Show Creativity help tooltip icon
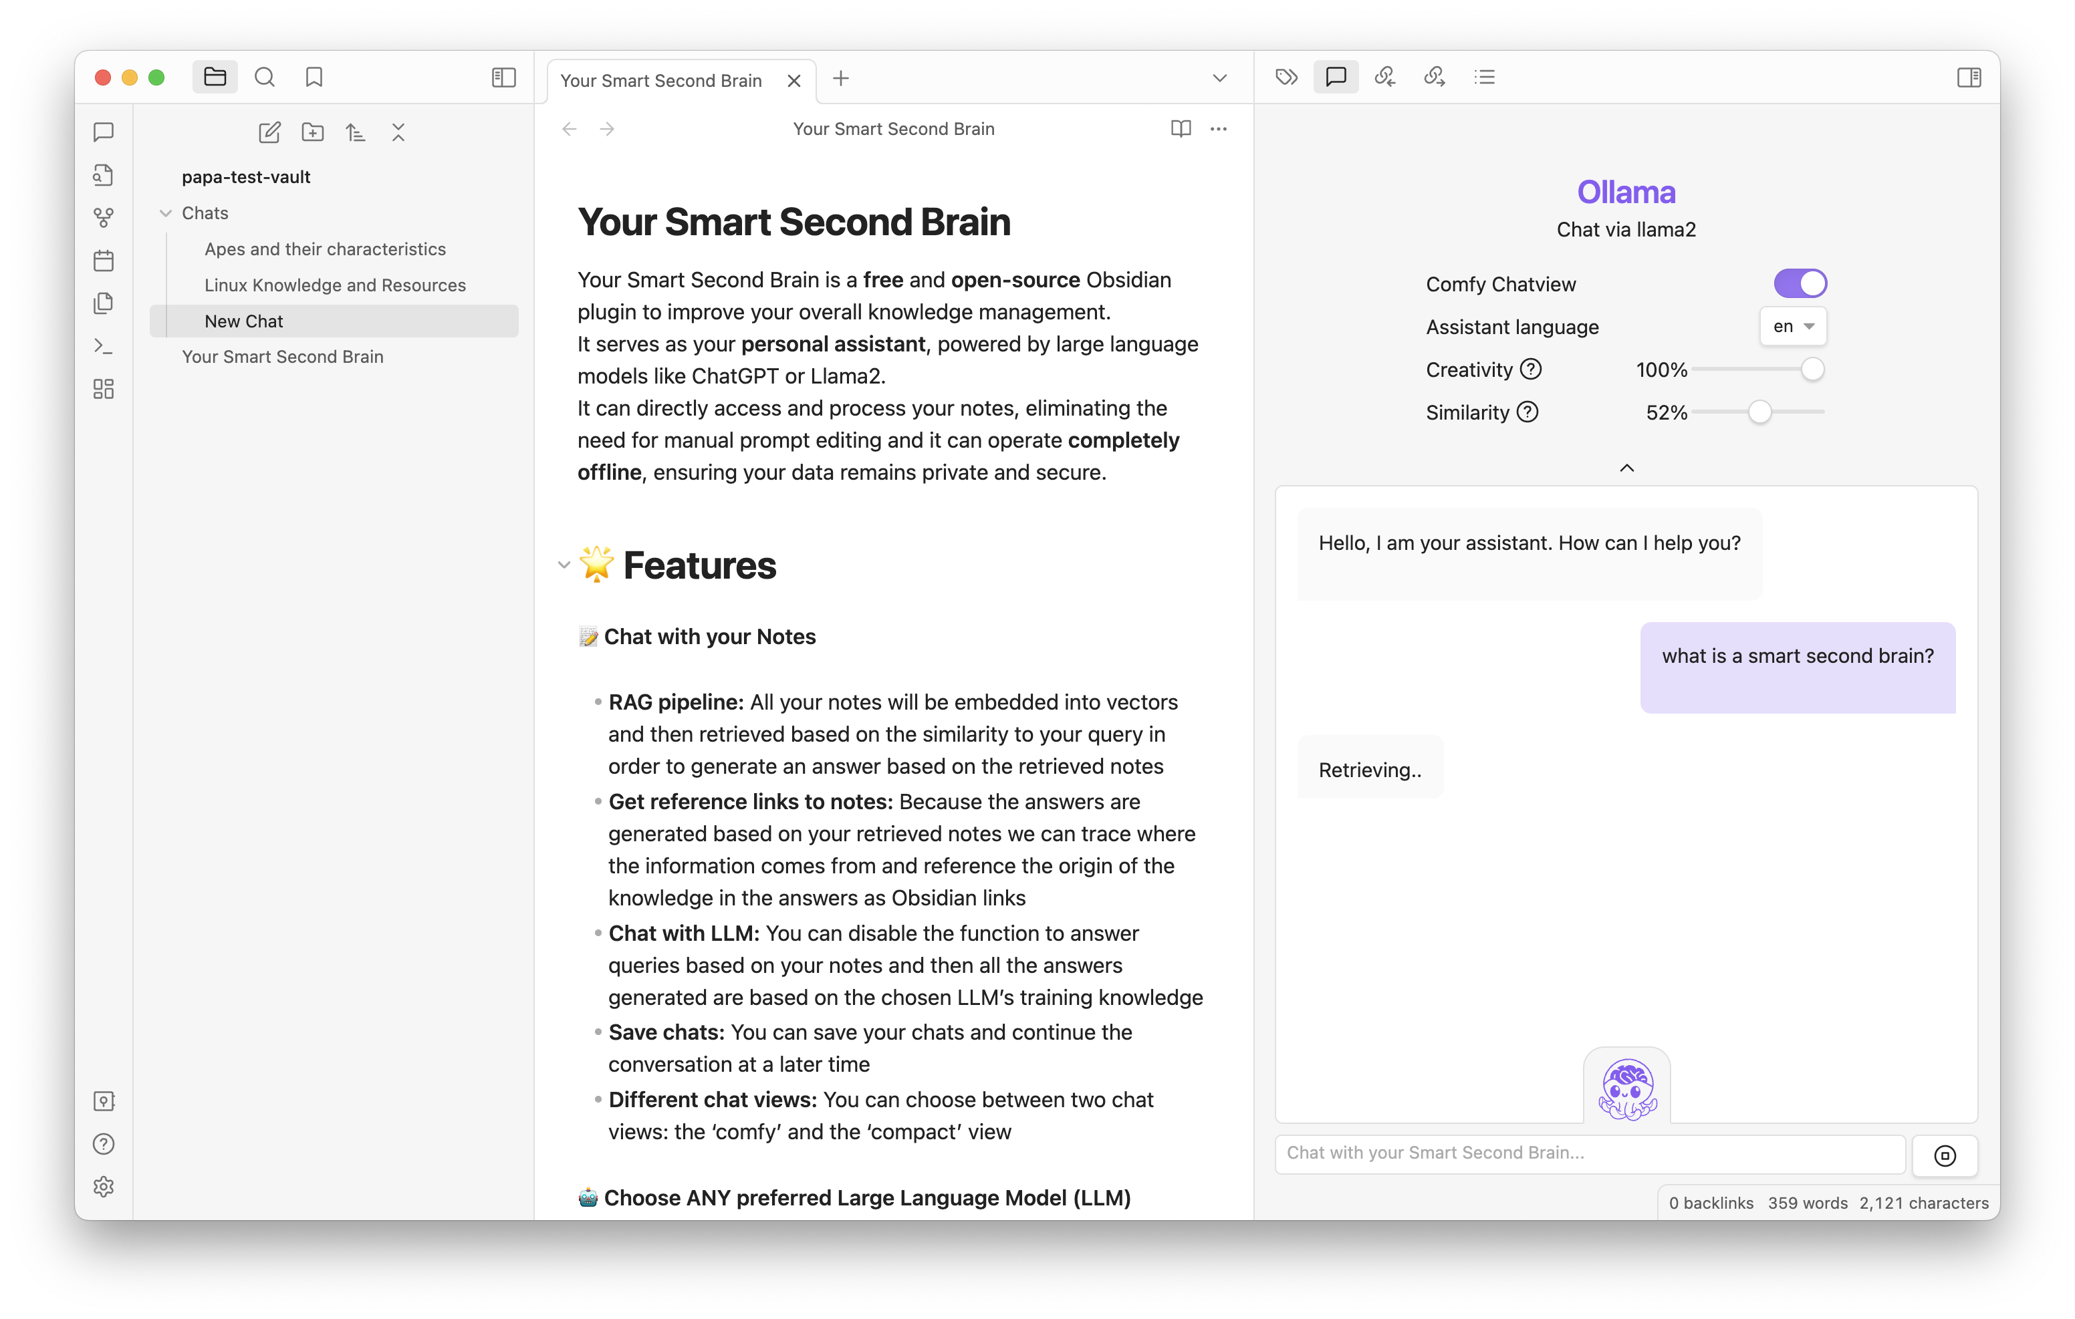 click(1530, 370)
